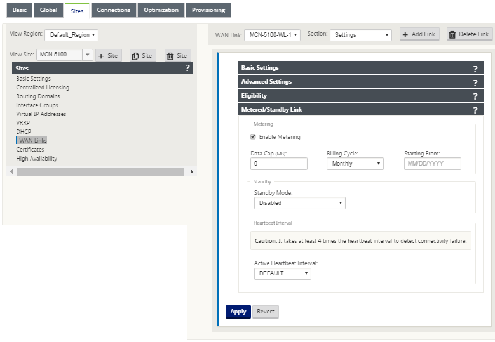Image resolution: width=495 pixels, height=342 pixels.
Task: Open the Standby Mode dropdown
Action: click(299, 203)
